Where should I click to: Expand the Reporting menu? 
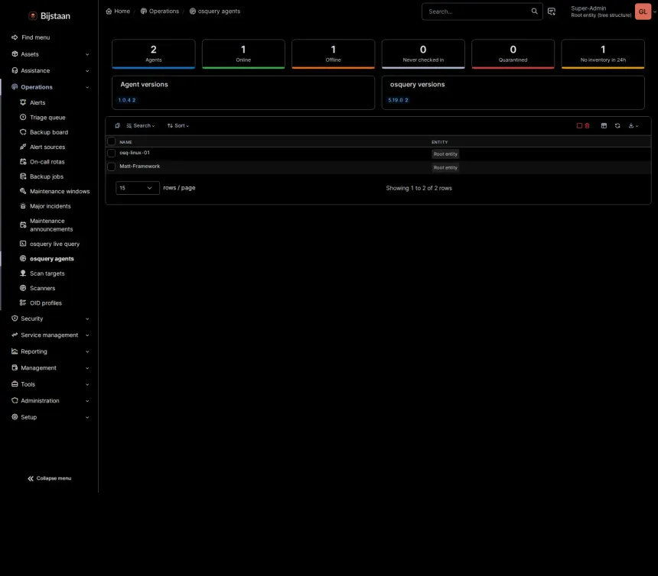(x=50, y=351)
